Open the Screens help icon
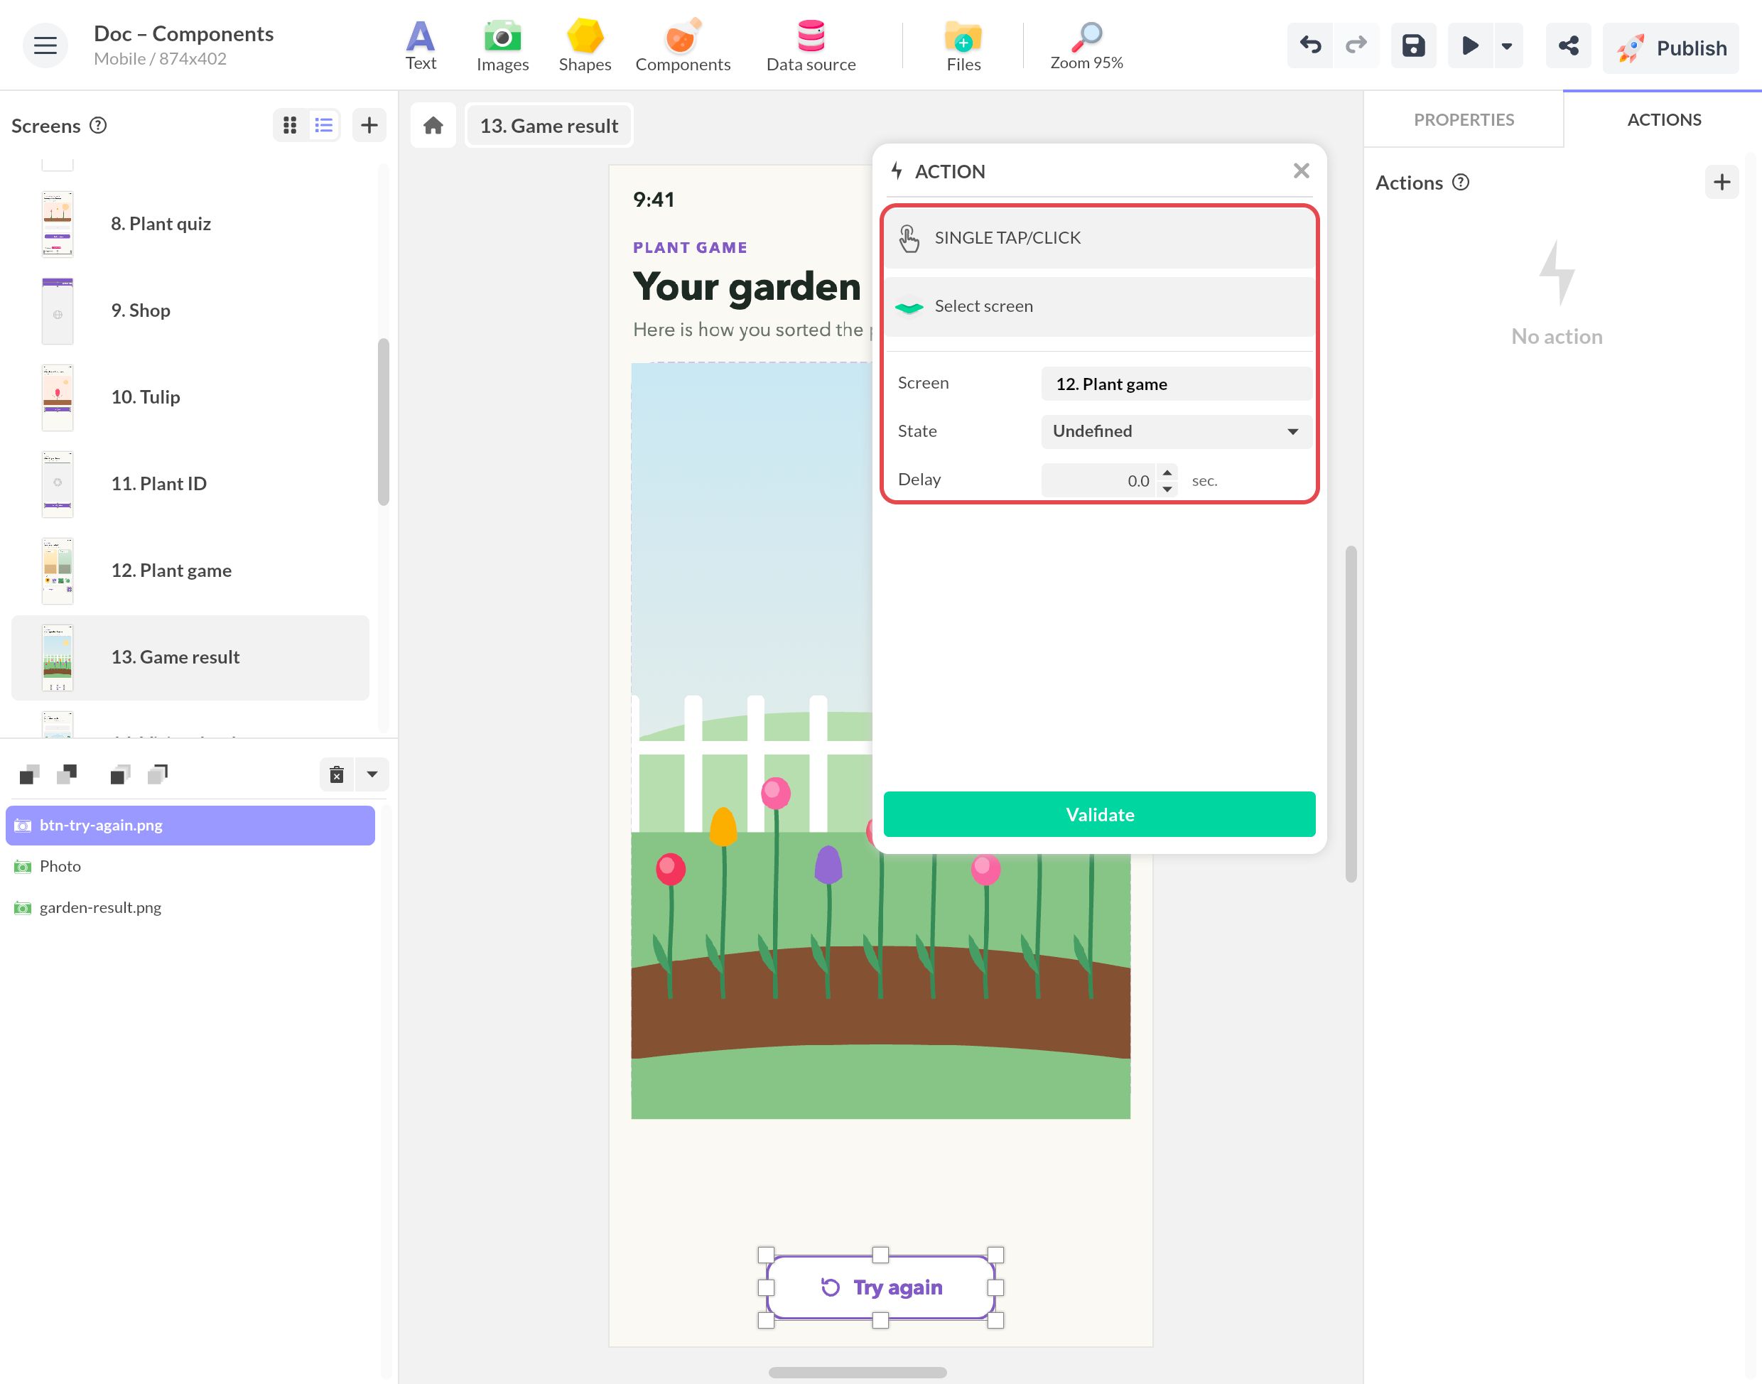Viewport: 1762px width, 1384px height. click(x=98, y=125)
